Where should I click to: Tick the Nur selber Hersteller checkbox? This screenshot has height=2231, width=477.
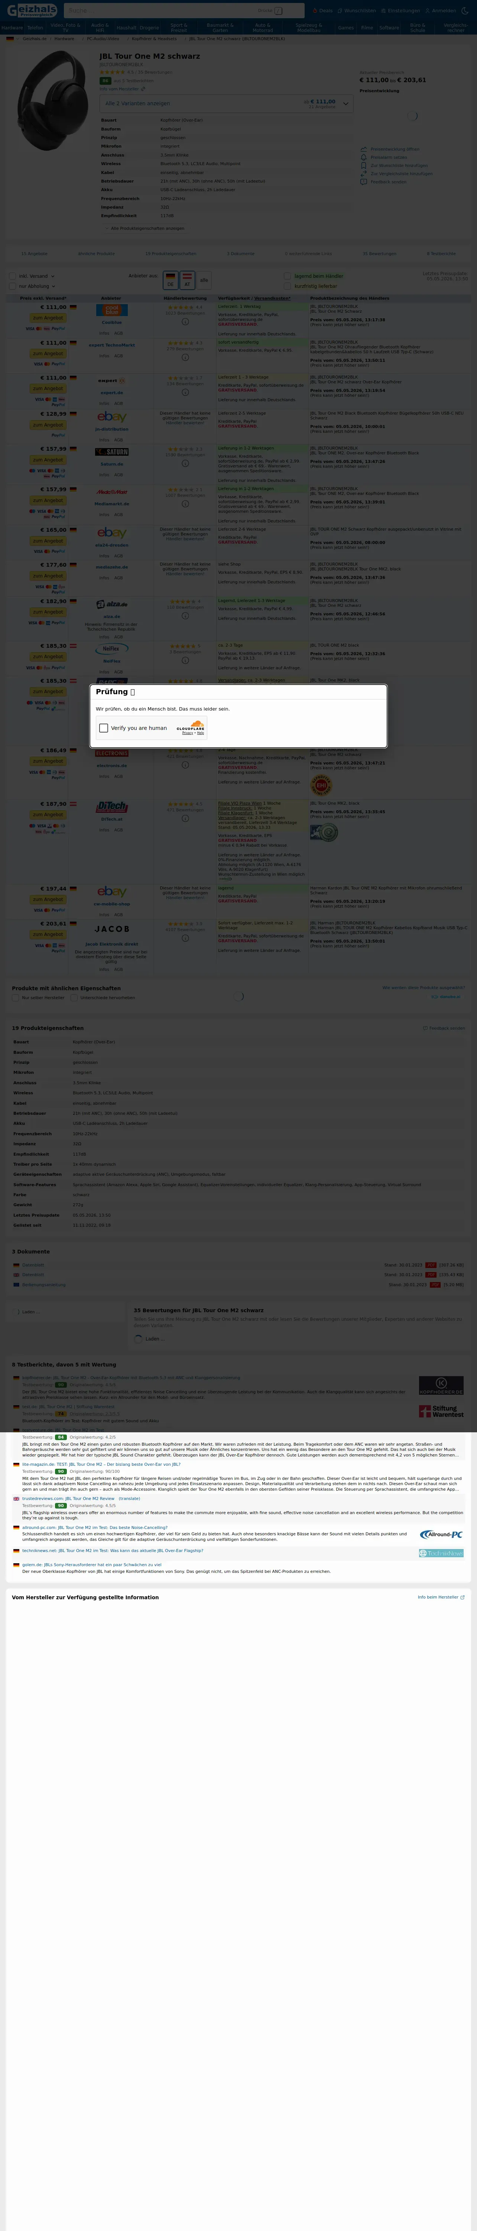point(16,998)
